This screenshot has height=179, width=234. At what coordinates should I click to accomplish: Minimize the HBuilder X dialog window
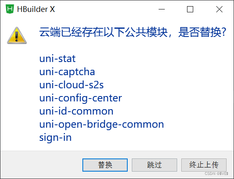161,9
